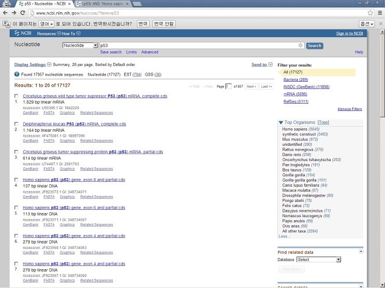
Task: Tick checkbox for result 4 exon 8
Action: [16, 179]
